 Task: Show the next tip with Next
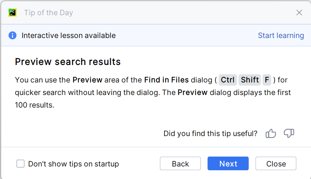(x=228, y=164)
